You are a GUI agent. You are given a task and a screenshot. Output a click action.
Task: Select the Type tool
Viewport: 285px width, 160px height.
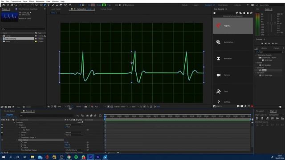click(49, 5)
